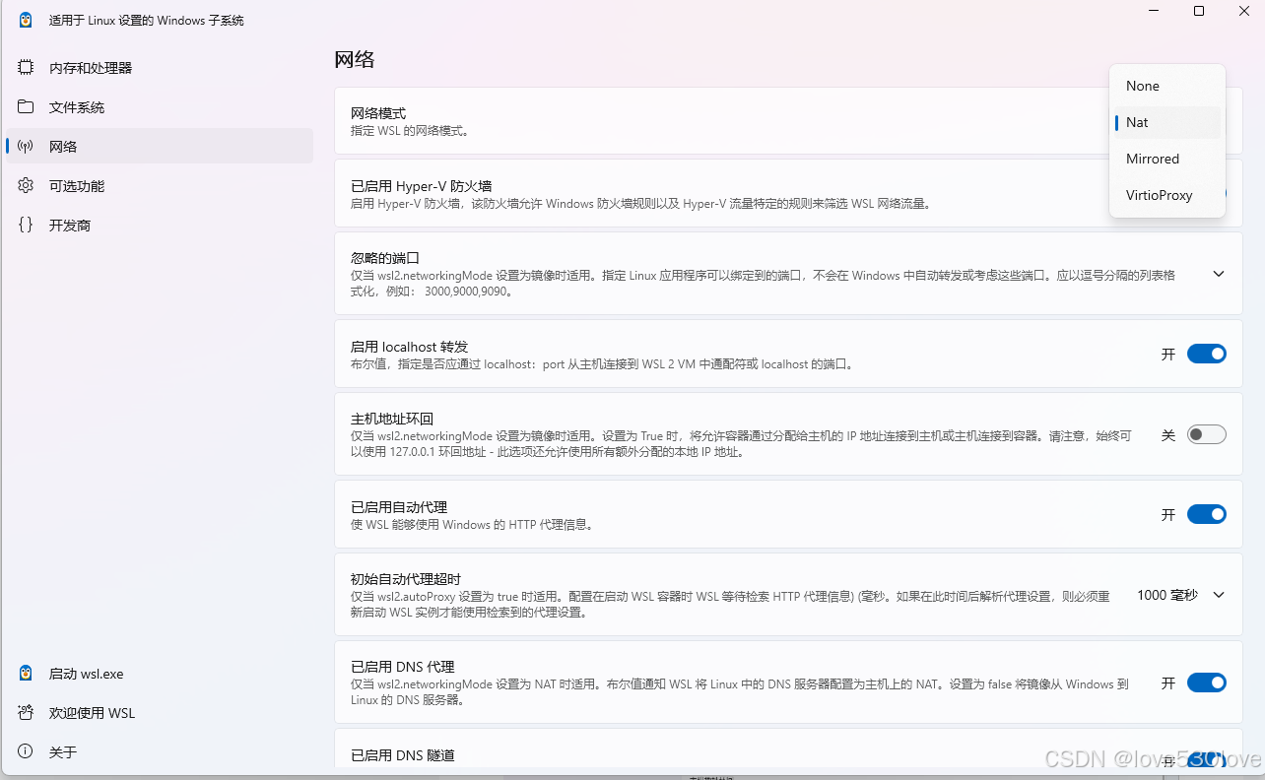
Task: Click the developer curly braces icon
Action: [26, 226]
